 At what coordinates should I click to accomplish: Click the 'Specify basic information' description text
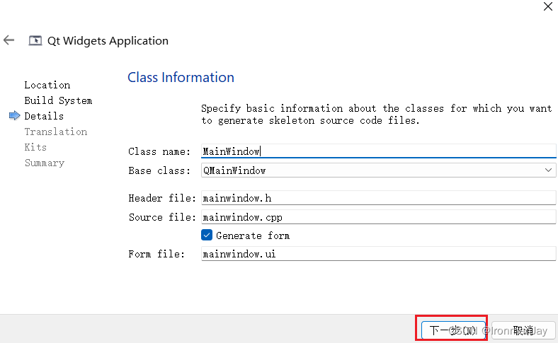point(377,115)
